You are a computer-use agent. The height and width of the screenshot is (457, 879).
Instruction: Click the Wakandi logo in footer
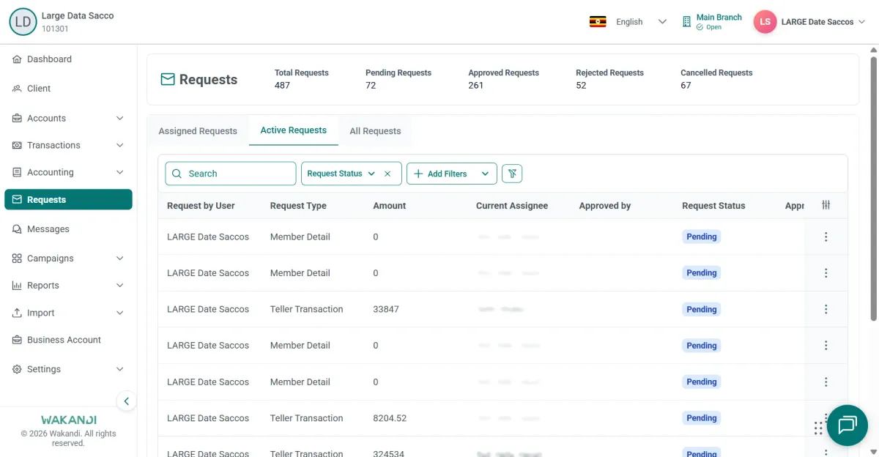coord(68,420)
